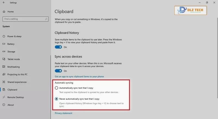This screenshot has width=218, height=119.
Task: Click the Find a setting search box
Action: coord(23,19)
